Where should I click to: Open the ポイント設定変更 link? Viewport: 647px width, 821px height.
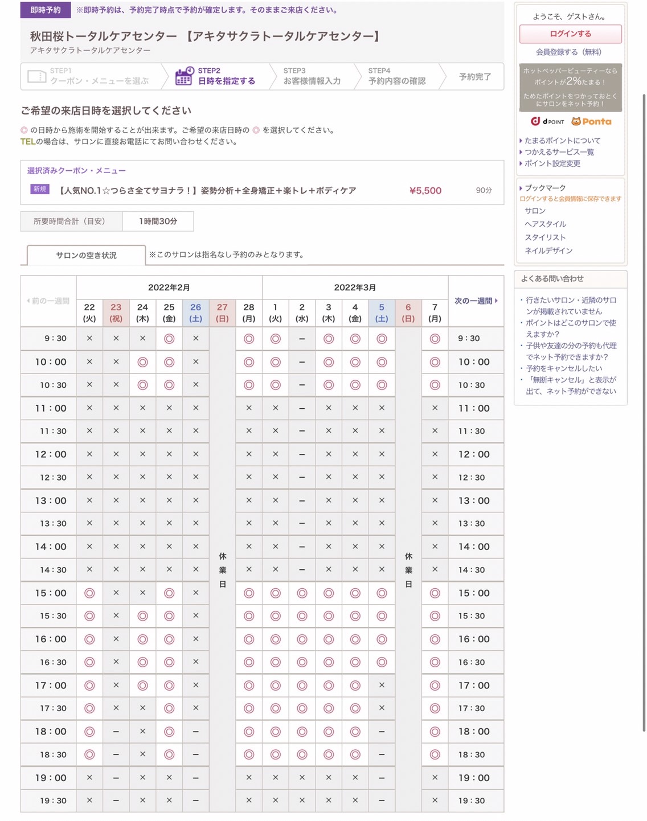click(552, 163)
